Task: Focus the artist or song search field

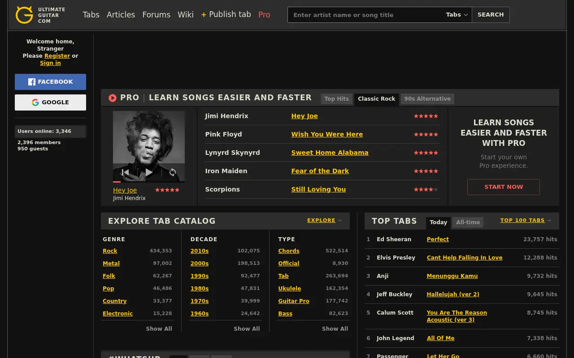Action: coord(365,15)
